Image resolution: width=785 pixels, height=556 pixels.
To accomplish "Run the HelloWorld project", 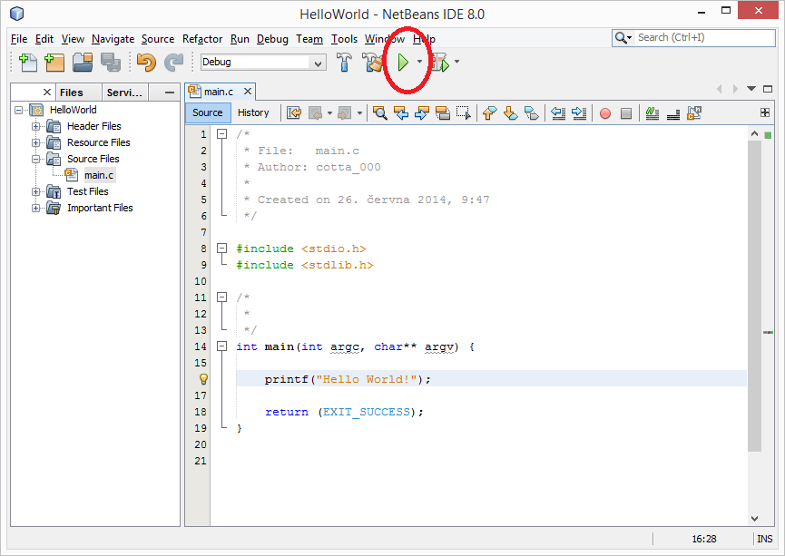I will (x=404, y=63).
